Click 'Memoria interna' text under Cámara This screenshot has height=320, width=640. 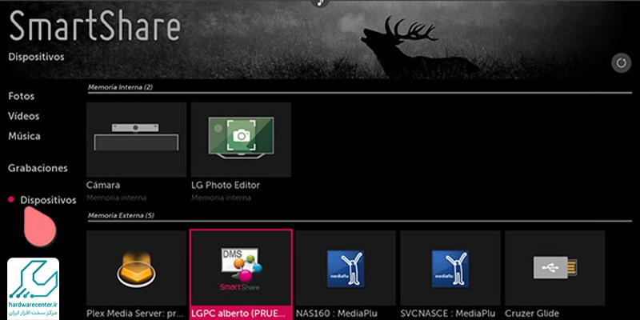point(116,198)
